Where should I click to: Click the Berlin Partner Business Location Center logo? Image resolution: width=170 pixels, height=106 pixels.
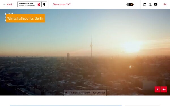[32, 5]
